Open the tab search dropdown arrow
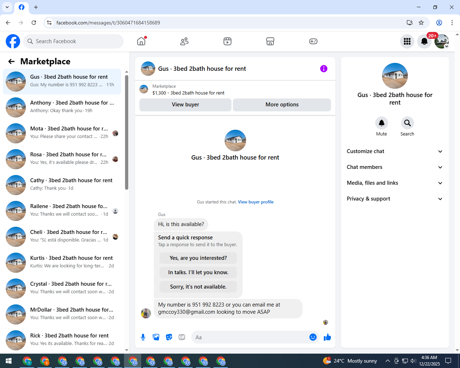The height and width of the screenshot is (368, 460). tap(7, 7)
